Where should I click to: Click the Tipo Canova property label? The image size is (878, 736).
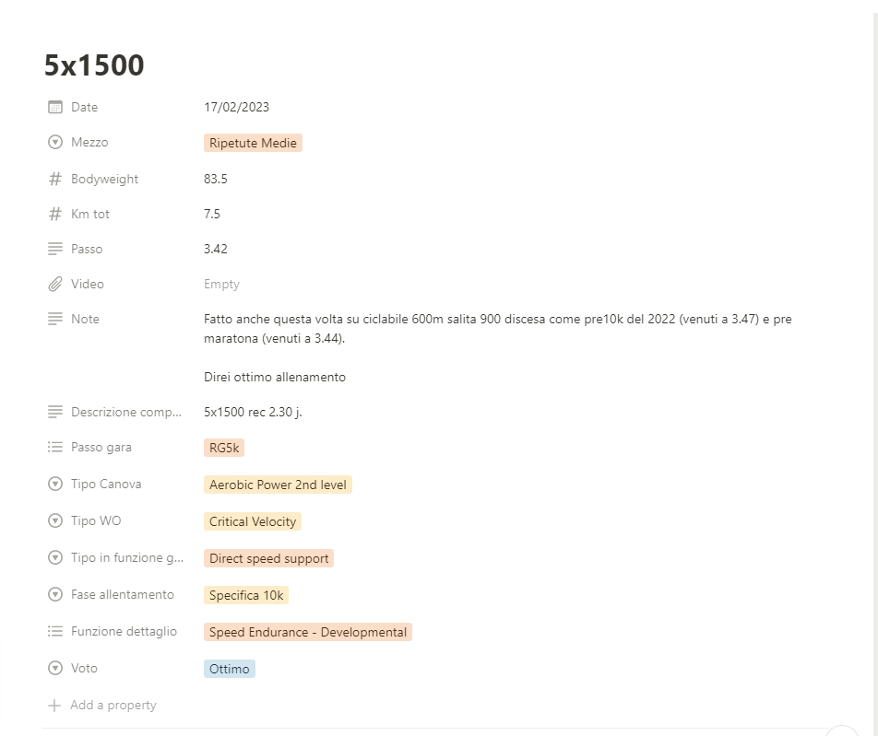[x=106, y=484]
